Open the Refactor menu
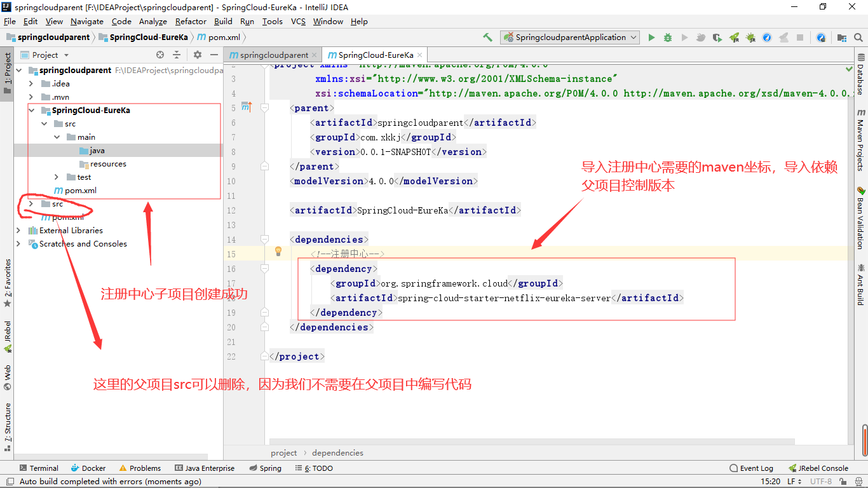Image resolution: width=868 pixels, height=488 pixels. (x=191, y=22)
